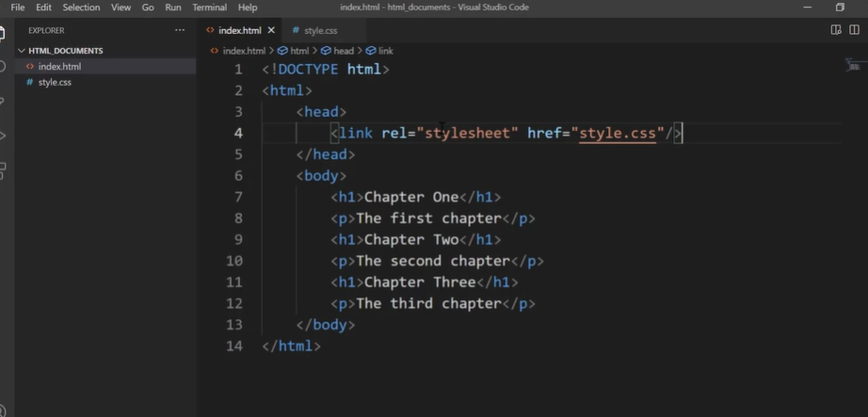Viewport: 868px width, 417px height.
Task: Open Explorer's more actions ellipsis menu
Action: 180,30
